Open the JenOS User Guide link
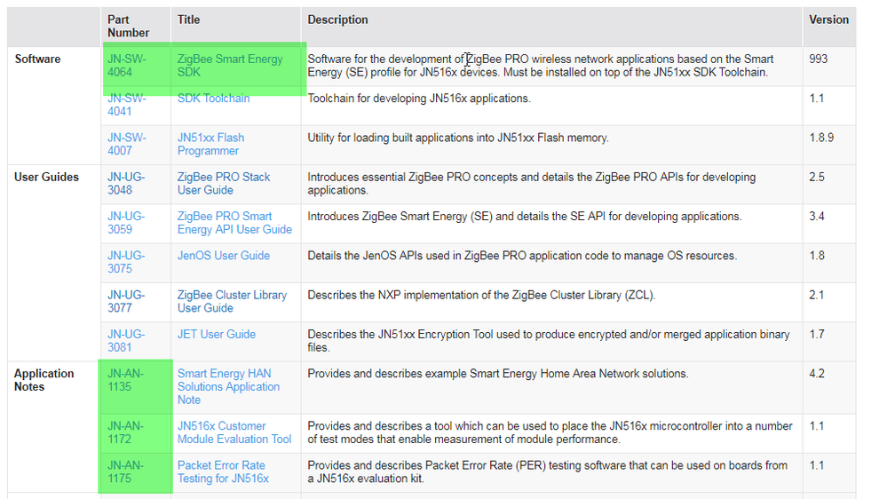The height and width of the screenshot is (499, 887). coord(224,256)
